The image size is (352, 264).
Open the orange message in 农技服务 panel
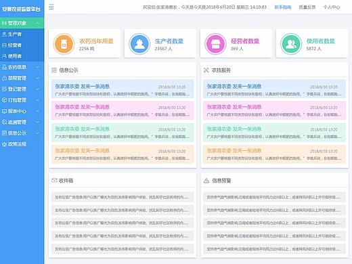[x=274, y=154]
